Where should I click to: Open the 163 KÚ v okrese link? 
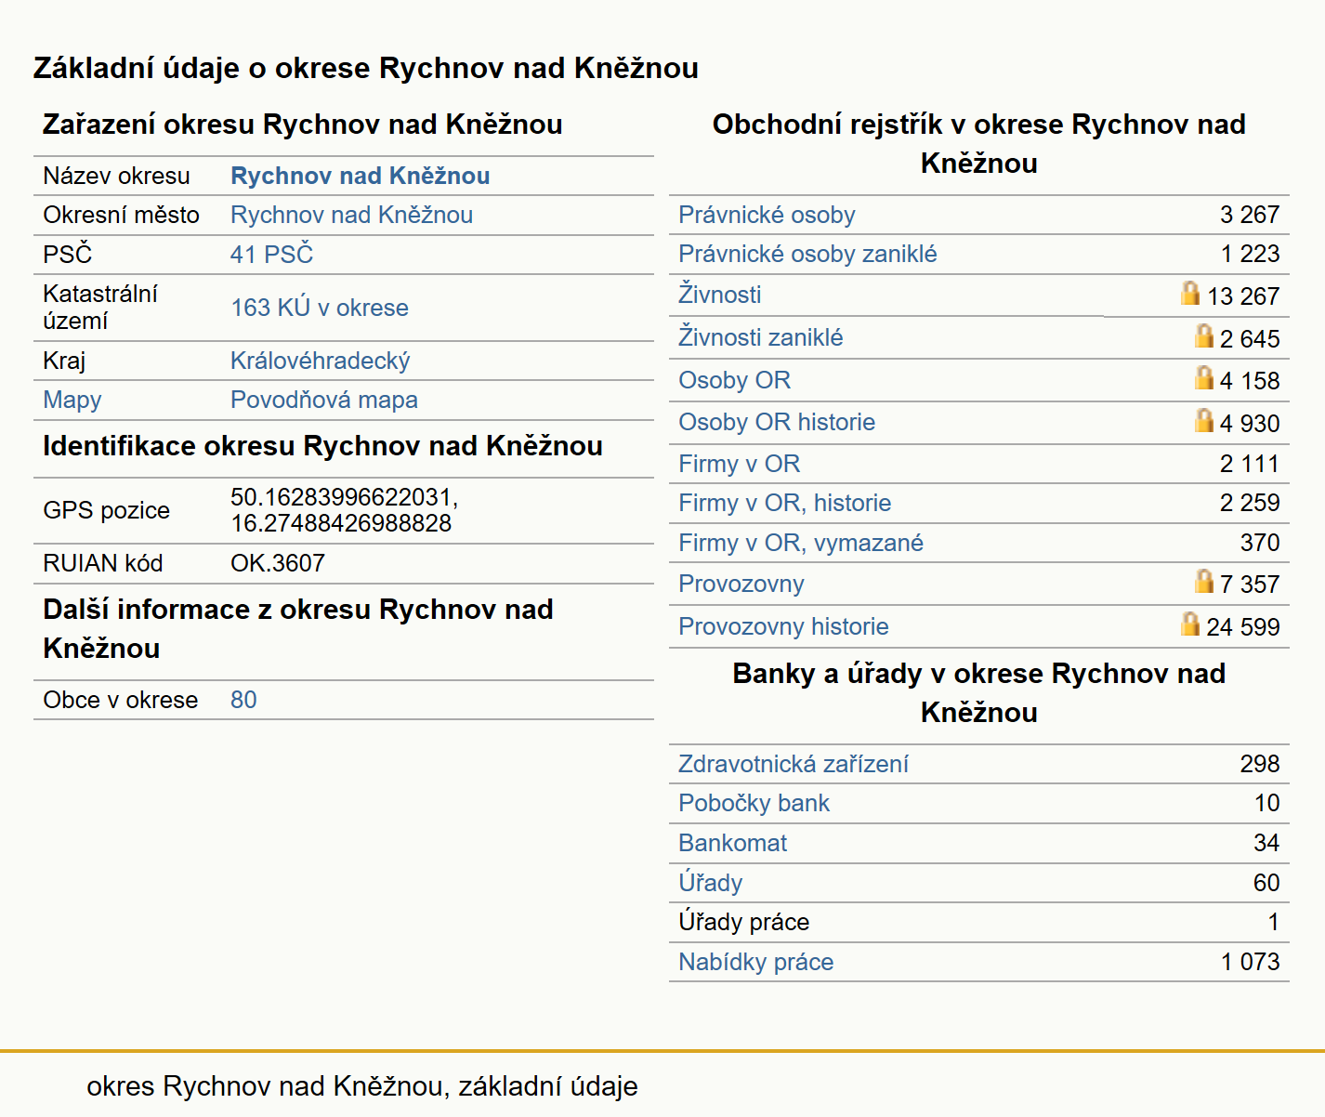pyautogui.click(x=320, y=308)
